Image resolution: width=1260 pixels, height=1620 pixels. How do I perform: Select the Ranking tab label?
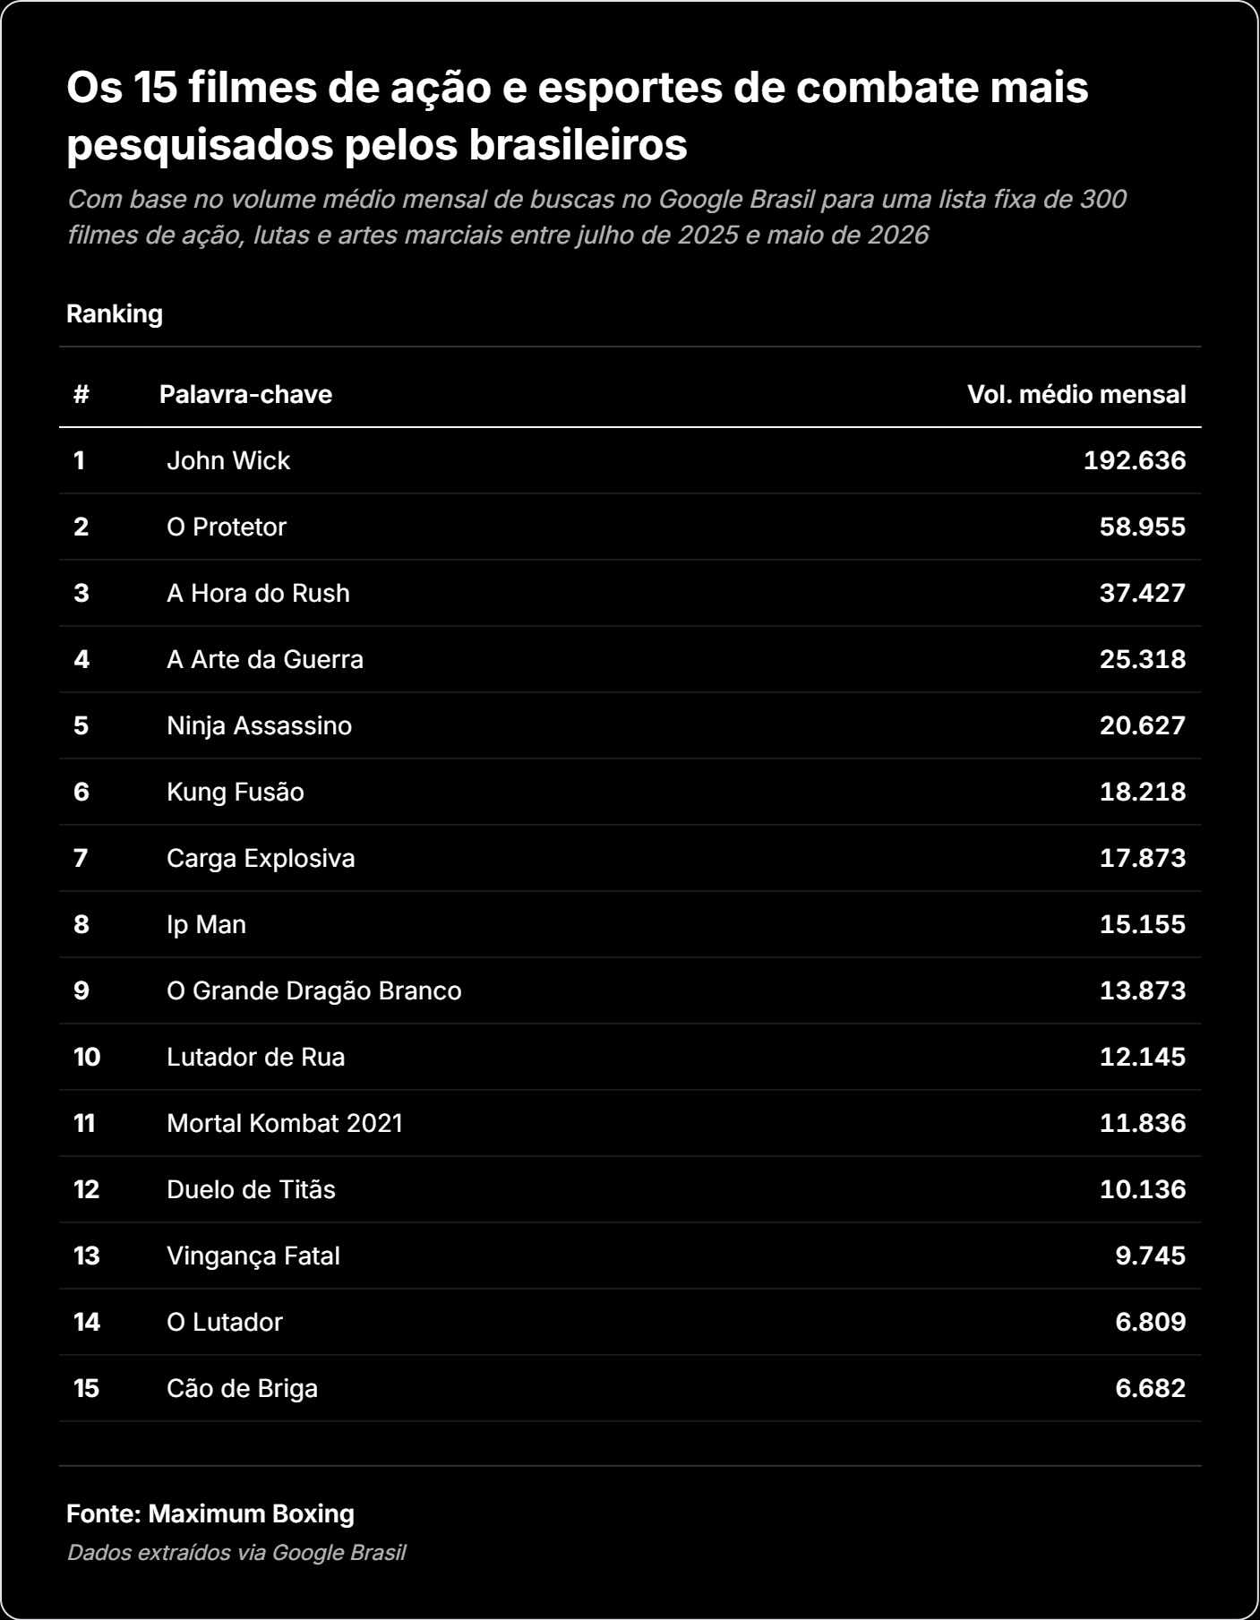pos(115,314)
